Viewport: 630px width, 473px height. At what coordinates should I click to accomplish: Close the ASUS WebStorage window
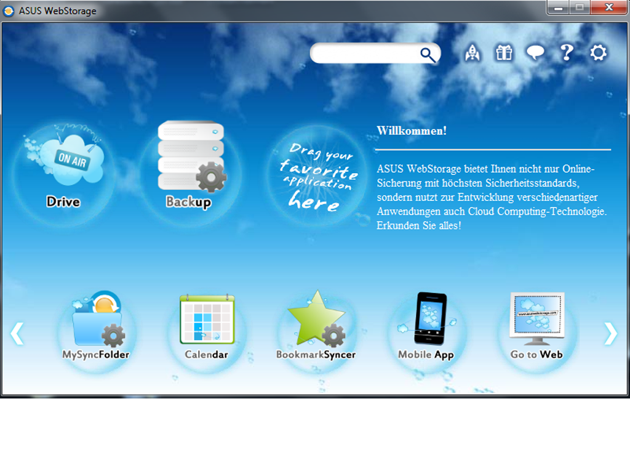point(608,7)
